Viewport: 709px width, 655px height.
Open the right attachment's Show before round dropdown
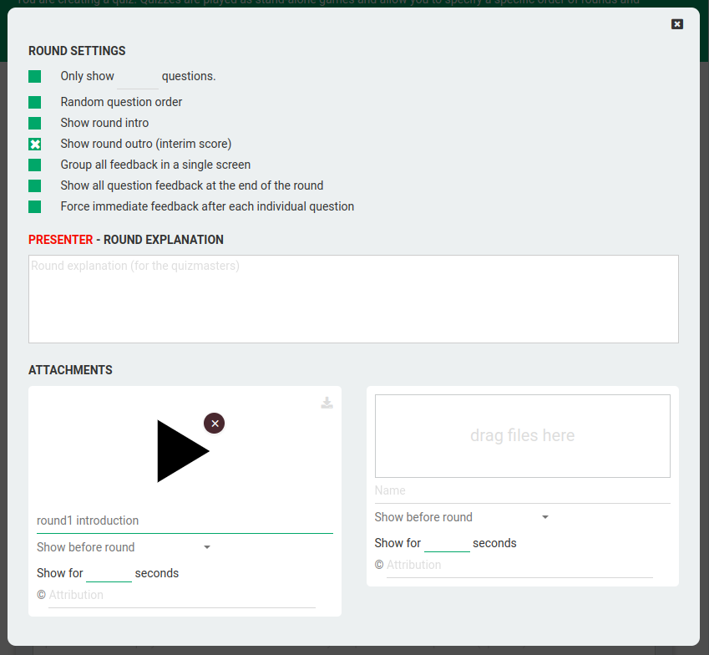(462, 517)
